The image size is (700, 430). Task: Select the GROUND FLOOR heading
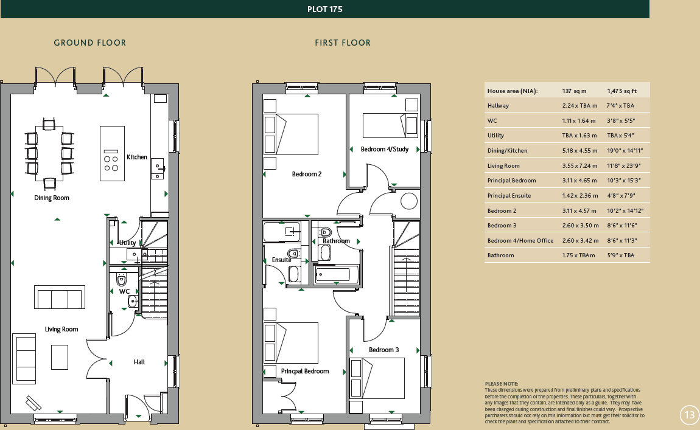tap(90, 43)
